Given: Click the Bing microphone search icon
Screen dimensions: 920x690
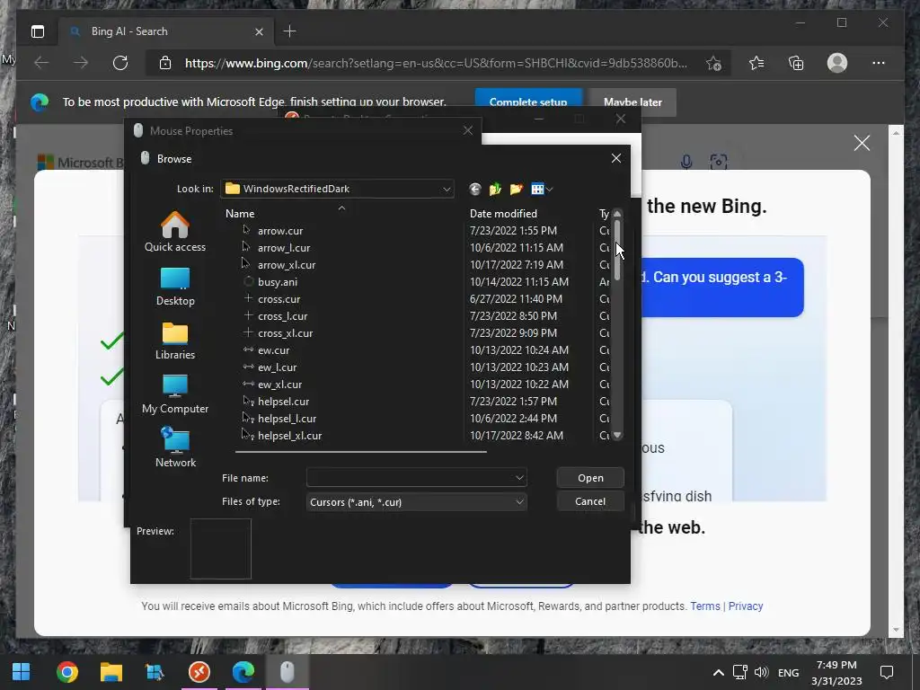Looking at the screenshot, I should point(686,162).
